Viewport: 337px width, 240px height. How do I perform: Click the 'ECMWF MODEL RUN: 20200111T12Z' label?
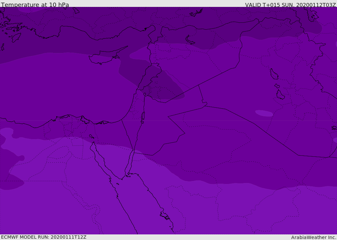click(44, 237)
